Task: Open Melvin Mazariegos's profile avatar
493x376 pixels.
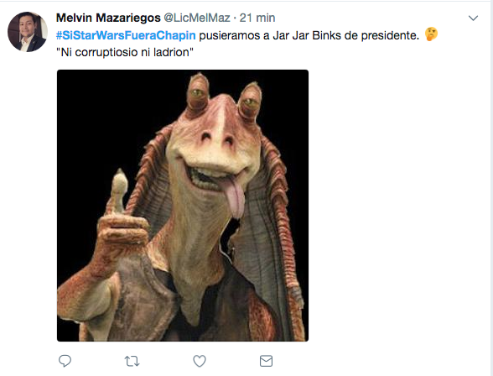Action: [x=28, y=32]
